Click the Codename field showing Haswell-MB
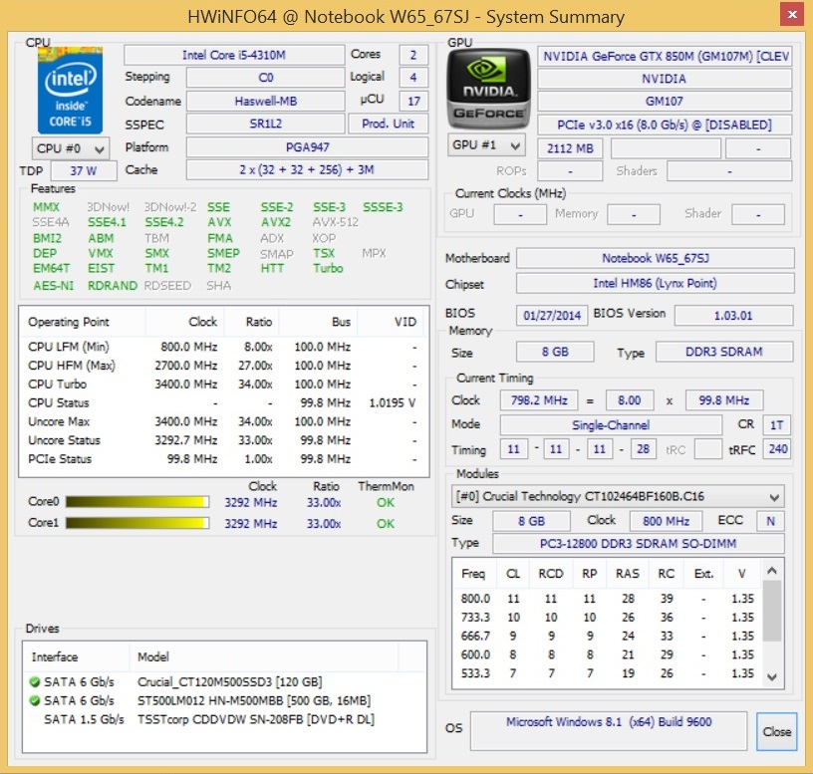The height and width of the screenshot is (774, 813). [x=265, y=101]
